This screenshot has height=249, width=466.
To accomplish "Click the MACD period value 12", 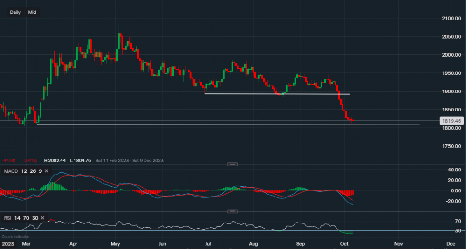I will coord(23,171).
